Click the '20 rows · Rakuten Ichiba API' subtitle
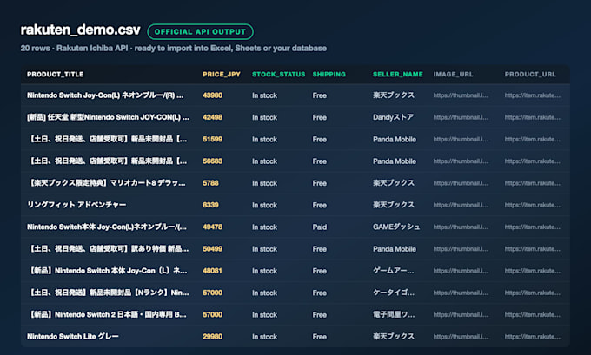Screen dimensions: 591x355 point(173,49)
